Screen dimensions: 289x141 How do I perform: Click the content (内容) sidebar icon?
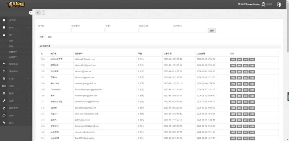click(4, 27)
